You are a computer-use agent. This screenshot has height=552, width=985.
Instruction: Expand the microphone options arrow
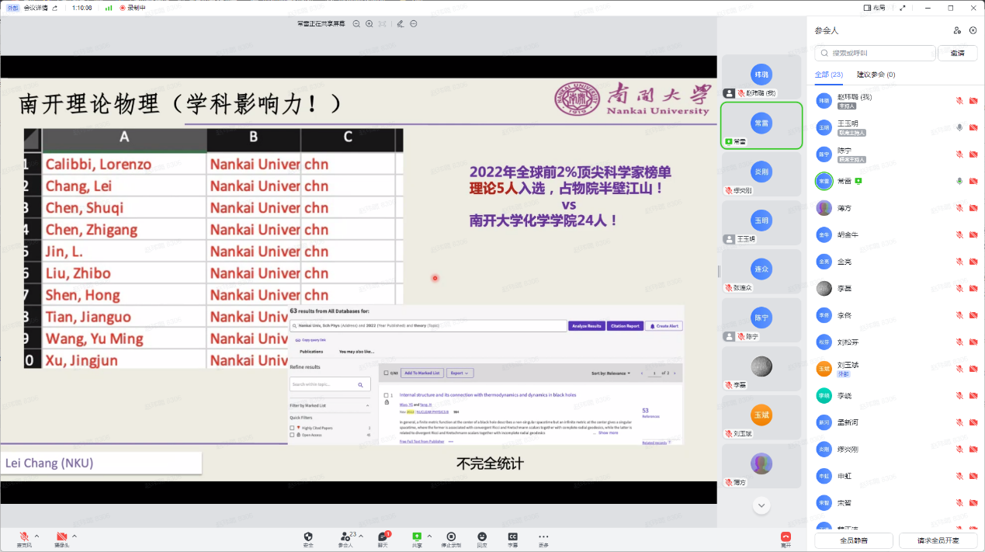(x=36, y=536)
